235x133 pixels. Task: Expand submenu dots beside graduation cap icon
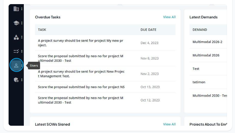(22, 23)
